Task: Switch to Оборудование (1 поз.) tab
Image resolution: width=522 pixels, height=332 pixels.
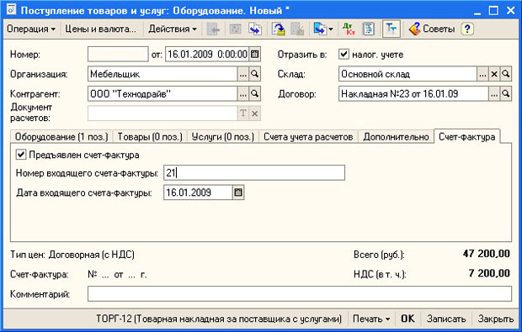Action: coord(61,137)
